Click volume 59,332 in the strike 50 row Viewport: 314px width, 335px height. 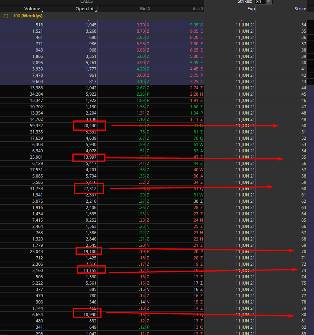36,126
